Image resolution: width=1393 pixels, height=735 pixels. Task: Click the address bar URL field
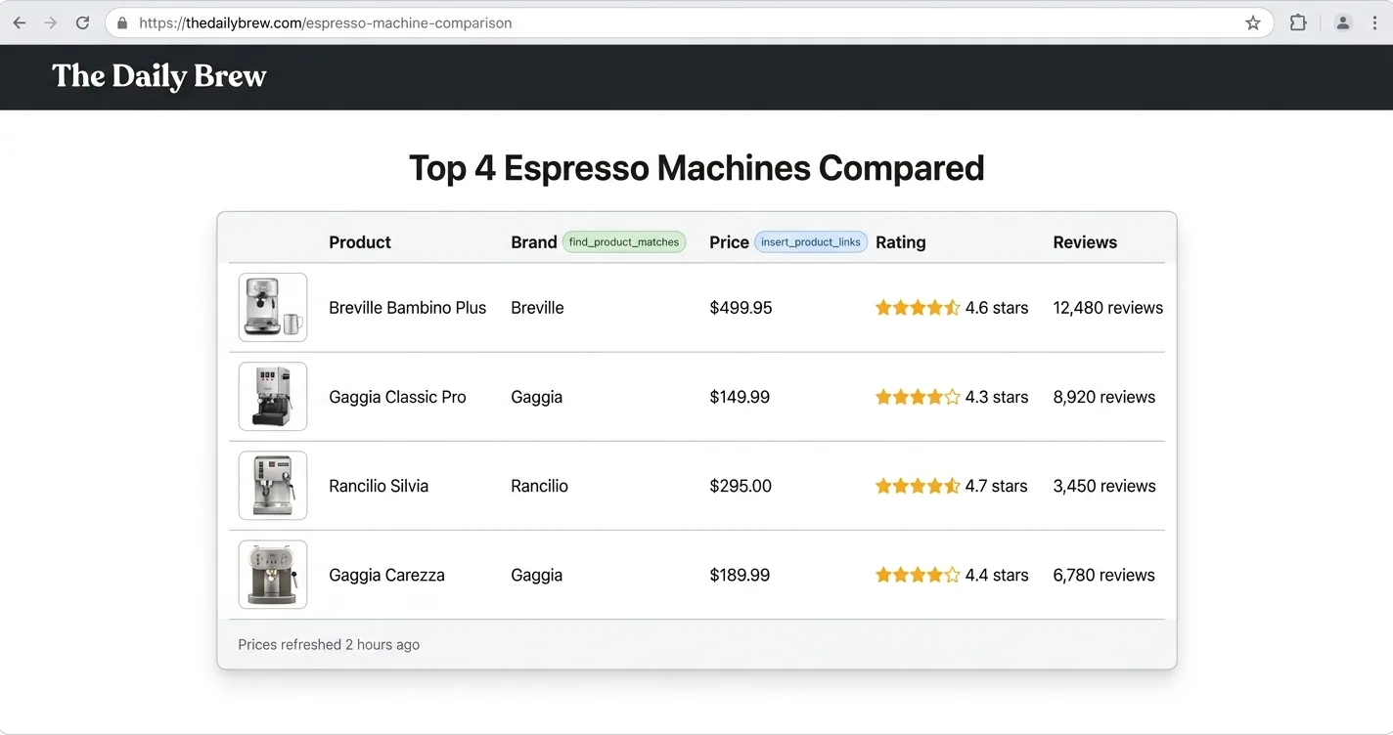click(689, 22)
